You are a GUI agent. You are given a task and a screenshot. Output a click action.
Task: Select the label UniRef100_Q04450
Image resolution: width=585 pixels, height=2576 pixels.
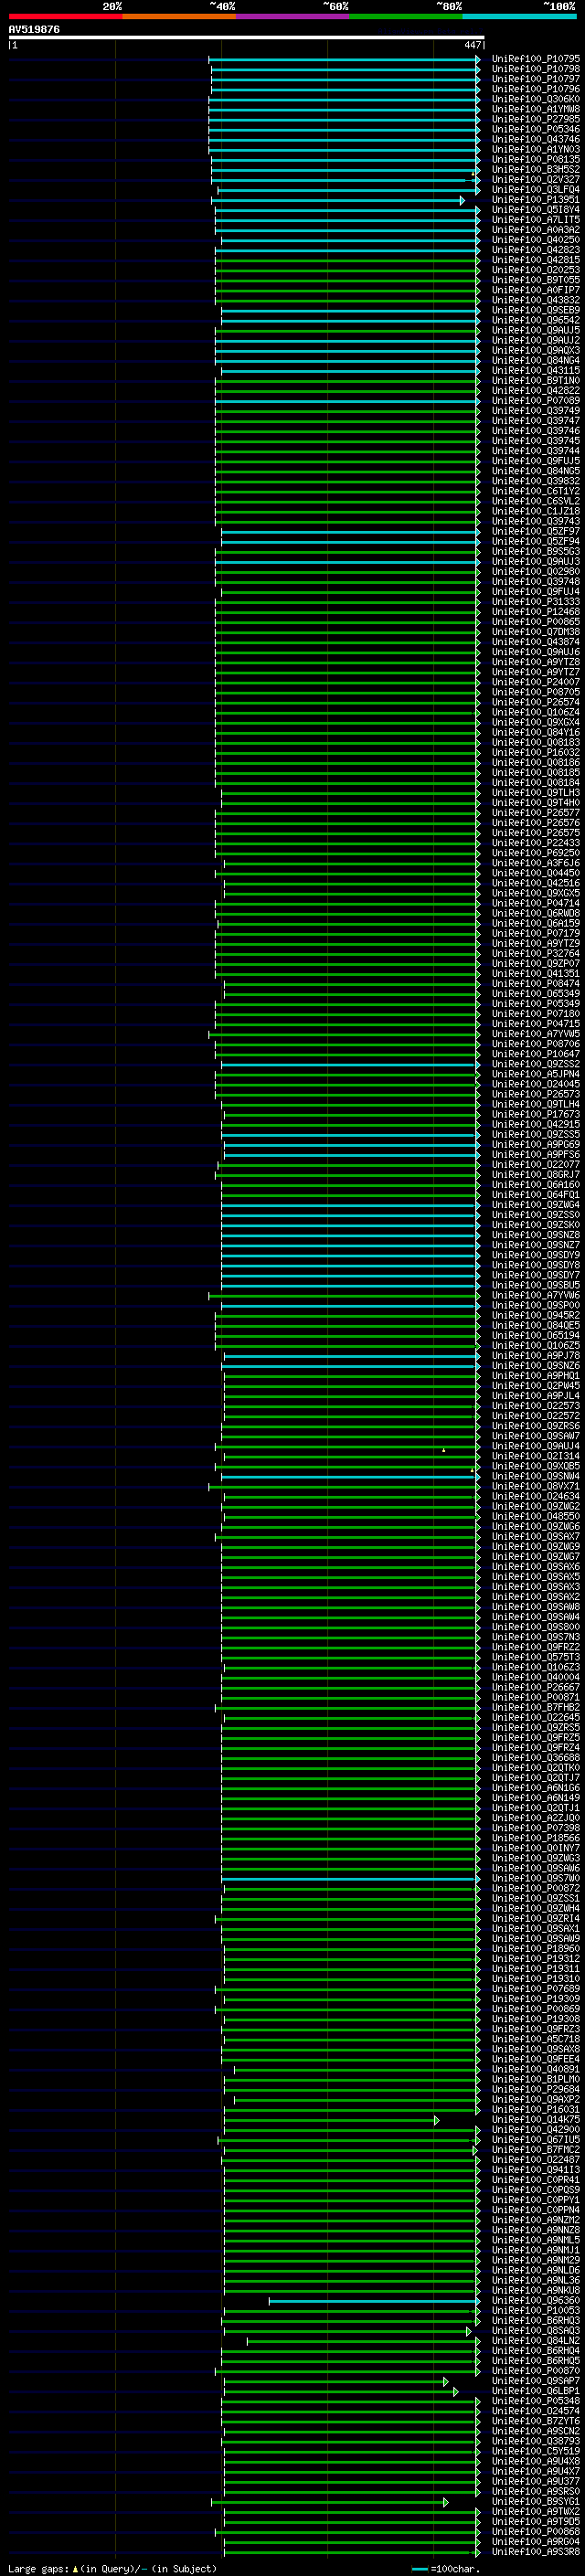coord(536,873)
